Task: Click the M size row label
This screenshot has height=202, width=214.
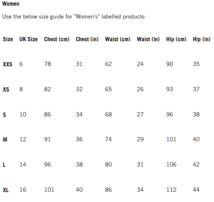Action: [5, 140]
